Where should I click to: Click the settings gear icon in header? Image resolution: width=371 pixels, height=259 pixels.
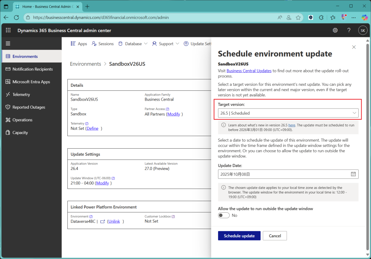[335, 30]
